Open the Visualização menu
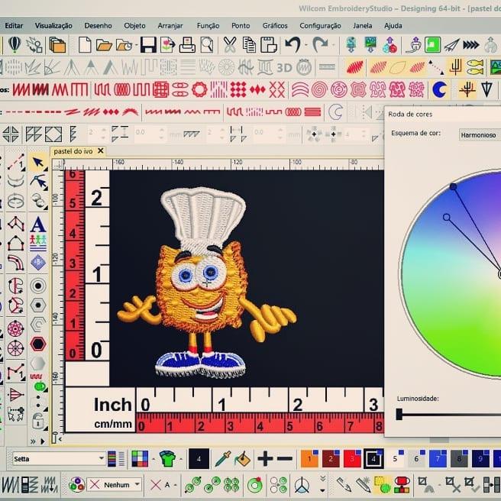501x501 pixels. pyautogui.click(x=53, y=25)
